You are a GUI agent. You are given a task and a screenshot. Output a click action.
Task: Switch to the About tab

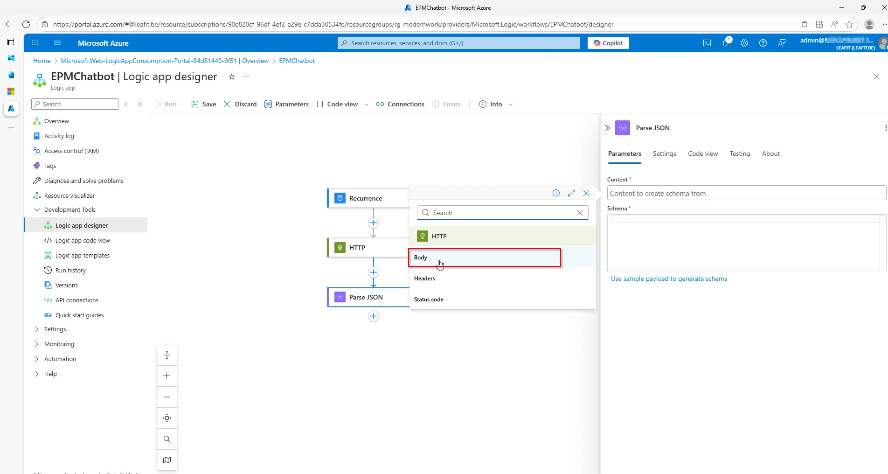(770, 153)
